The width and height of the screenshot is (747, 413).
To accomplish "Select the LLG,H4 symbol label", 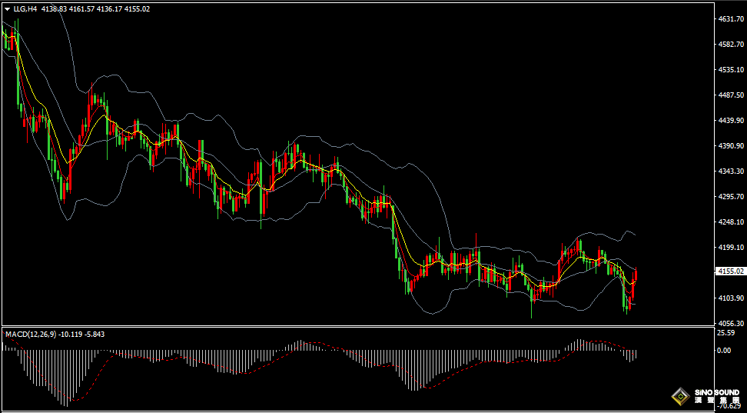I will click(x=25, y=8).
